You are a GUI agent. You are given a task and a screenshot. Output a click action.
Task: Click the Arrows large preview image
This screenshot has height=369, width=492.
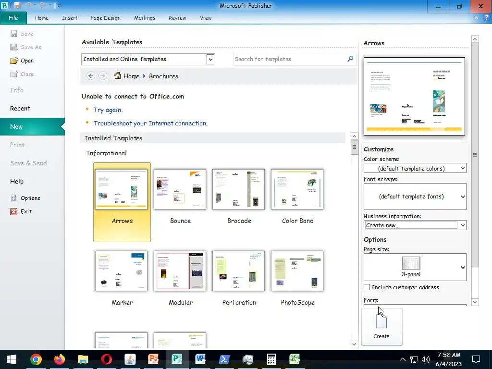414,96
